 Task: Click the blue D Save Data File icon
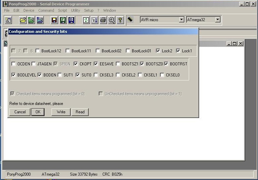coord(71,20)
